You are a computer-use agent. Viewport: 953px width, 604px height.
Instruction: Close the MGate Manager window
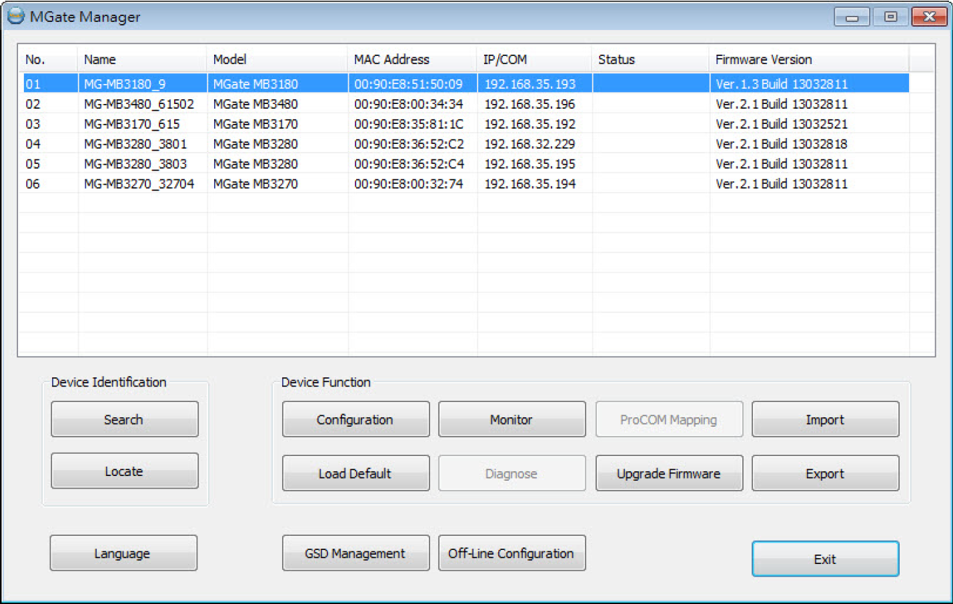(x=930, y=17)
